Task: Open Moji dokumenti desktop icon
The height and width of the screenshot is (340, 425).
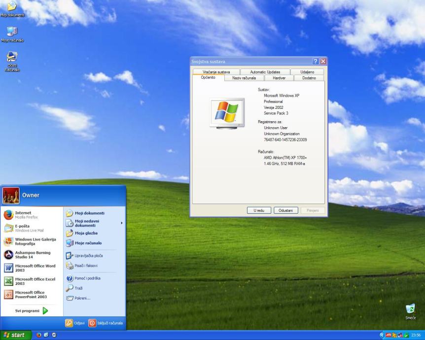Action: click(12, 9)
